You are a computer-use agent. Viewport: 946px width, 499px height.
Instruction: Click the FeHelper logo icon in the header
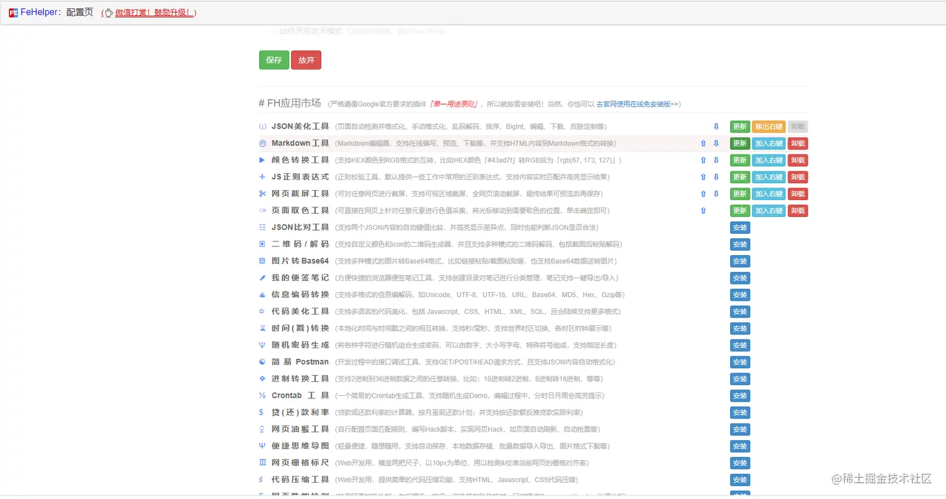(x=13, y=13)
